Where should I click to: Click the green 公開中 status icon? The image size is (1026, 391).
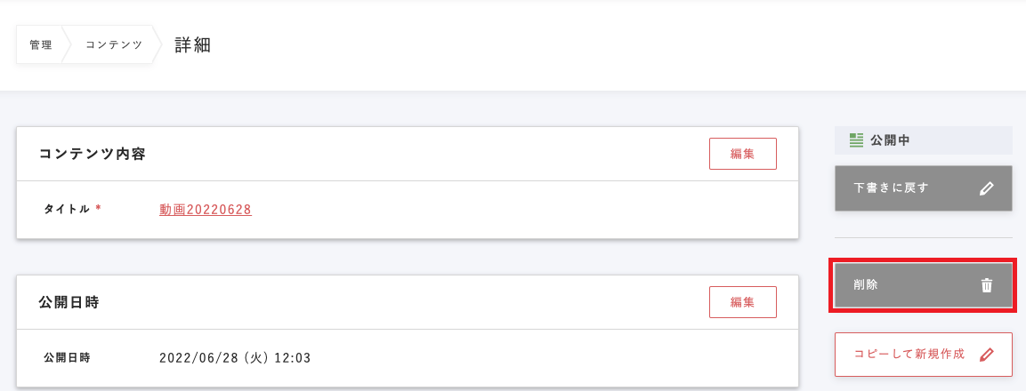857,140
